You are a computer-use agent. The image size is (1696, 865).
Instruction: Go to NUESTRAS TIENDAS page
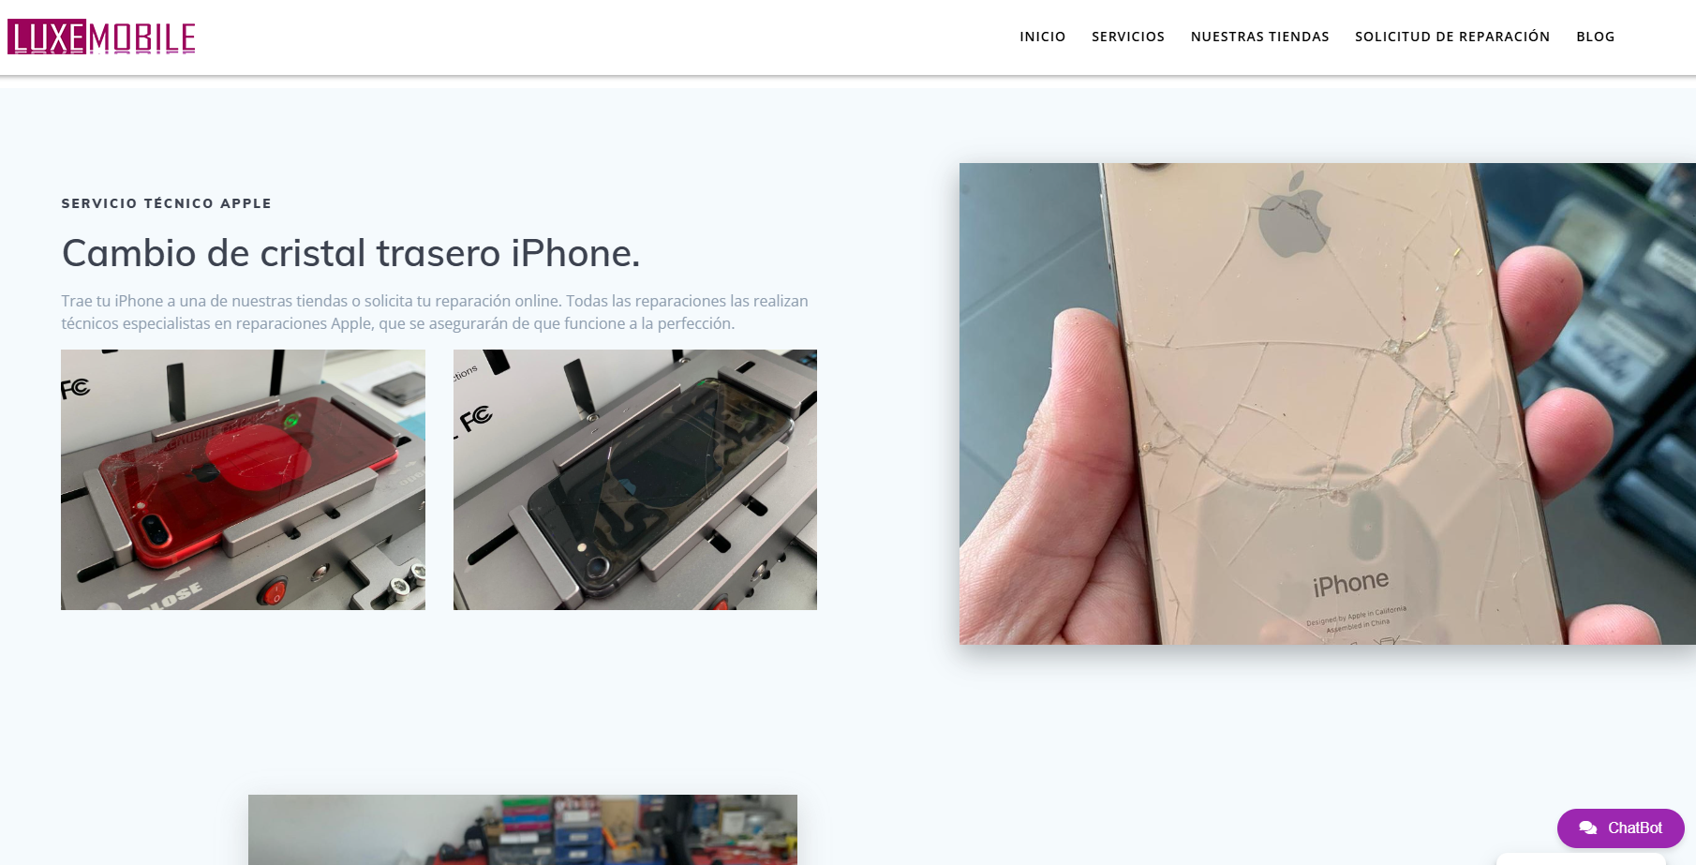coord(1259,37)
